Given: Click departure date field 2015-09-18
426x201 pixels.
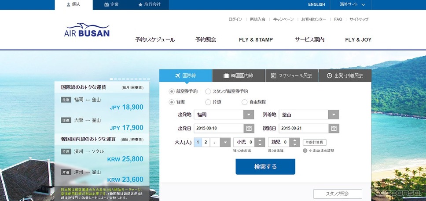Looking at the screenshot, I should [219, 129].
